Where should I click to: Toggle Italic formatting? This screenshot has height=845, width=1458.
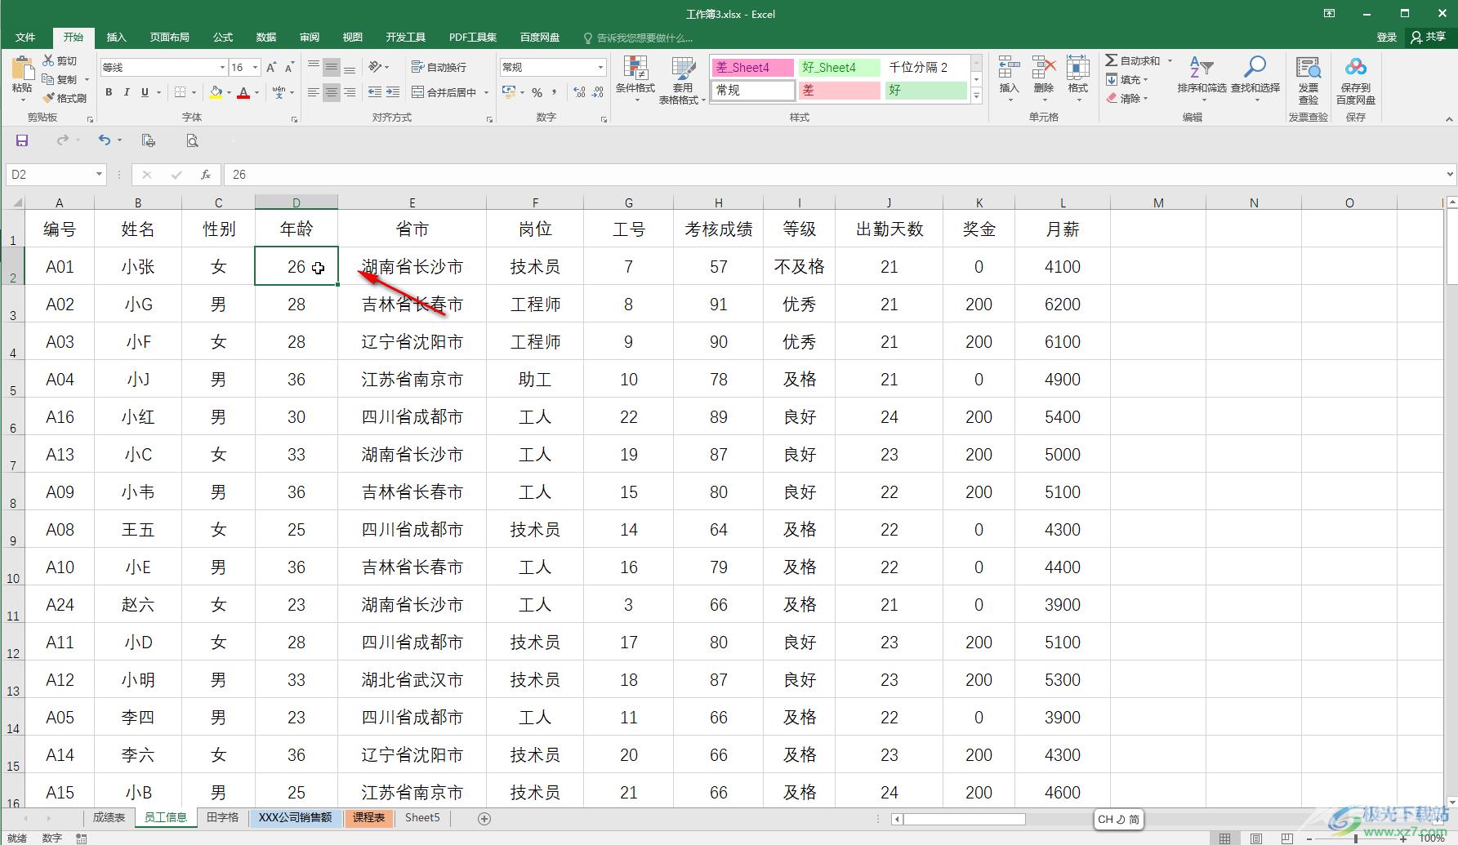tap(127, 92)
